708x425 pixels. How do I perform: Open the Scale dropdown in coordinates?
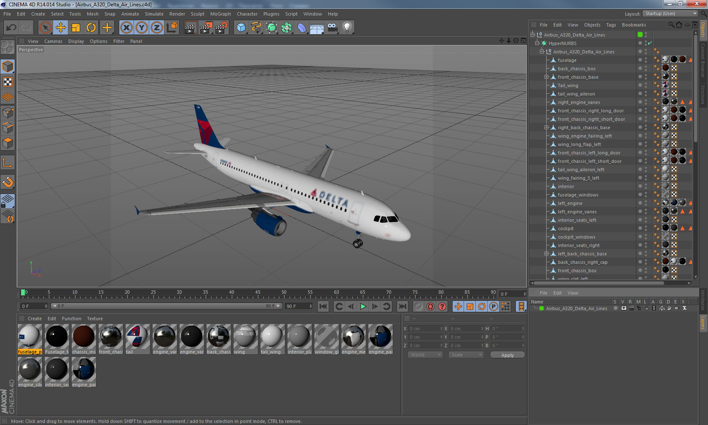point(466,355)
